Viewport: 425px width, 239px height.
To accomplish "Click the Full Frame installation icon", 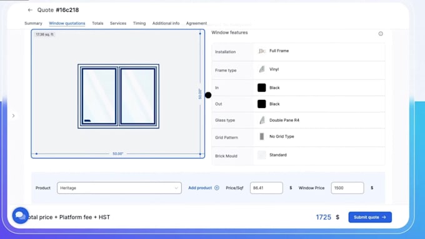I will click(x=261, y=51).
